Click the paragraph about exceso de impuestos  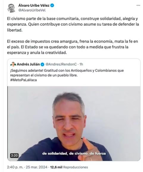coord(73,47)
